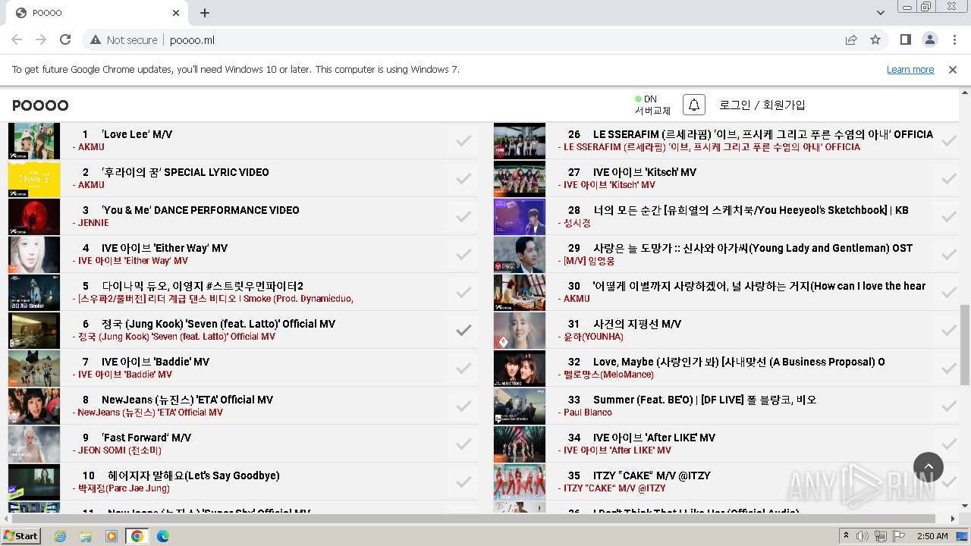Open 'Love Lee' M/V song title

click(137, 134)
